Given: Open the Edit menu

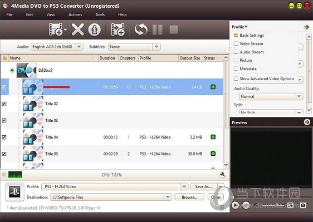Looking at the screenshot, I should [x=30, y=14].
